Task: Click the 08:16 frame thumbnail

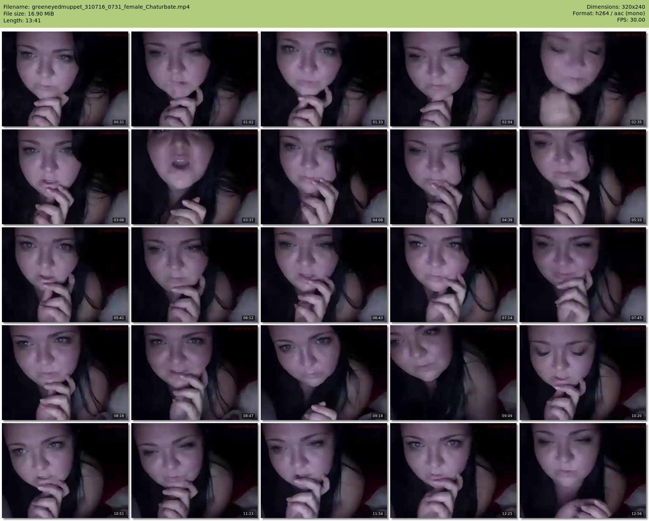Action: (65, 373)
